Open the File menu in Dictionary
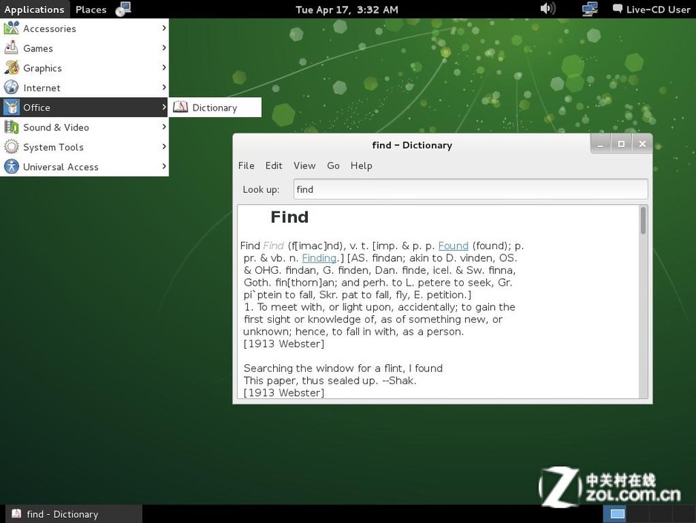Screen dimensions: 696x523 tap(246, 165)
